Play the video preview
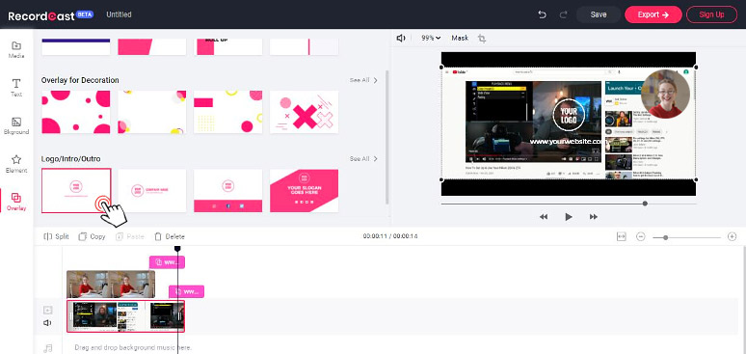 (568, 217)
